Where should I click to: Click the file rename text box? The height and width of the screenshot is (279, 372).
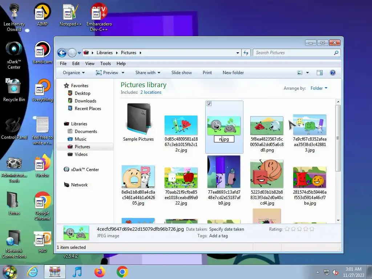point(224,139)
